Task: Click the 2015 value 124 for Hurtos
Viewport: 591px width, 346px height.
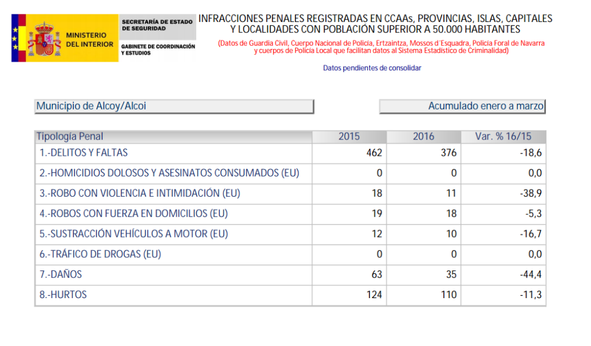Action: (373, 295)
